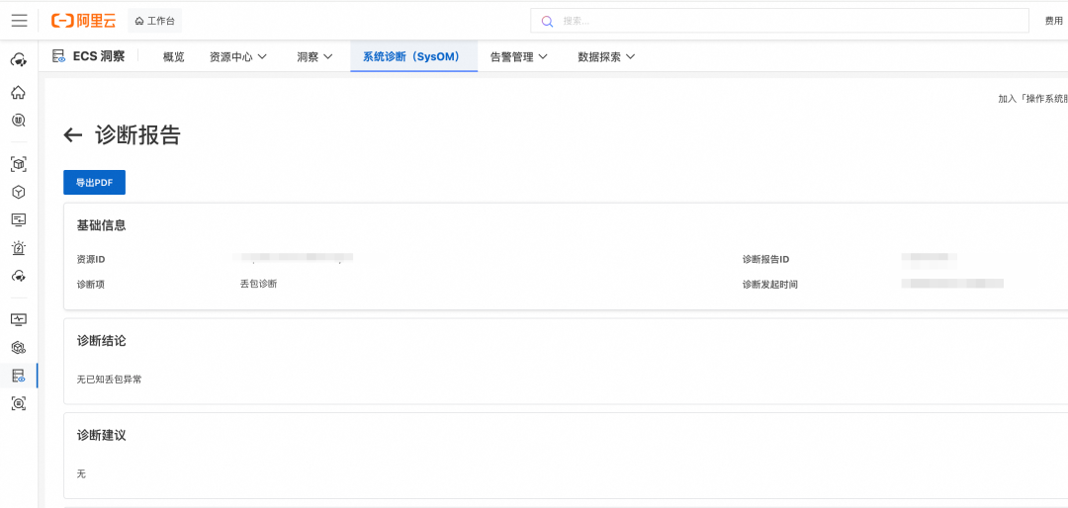
Task: Click the 资源ID label
Action: (x=91, y=260)
